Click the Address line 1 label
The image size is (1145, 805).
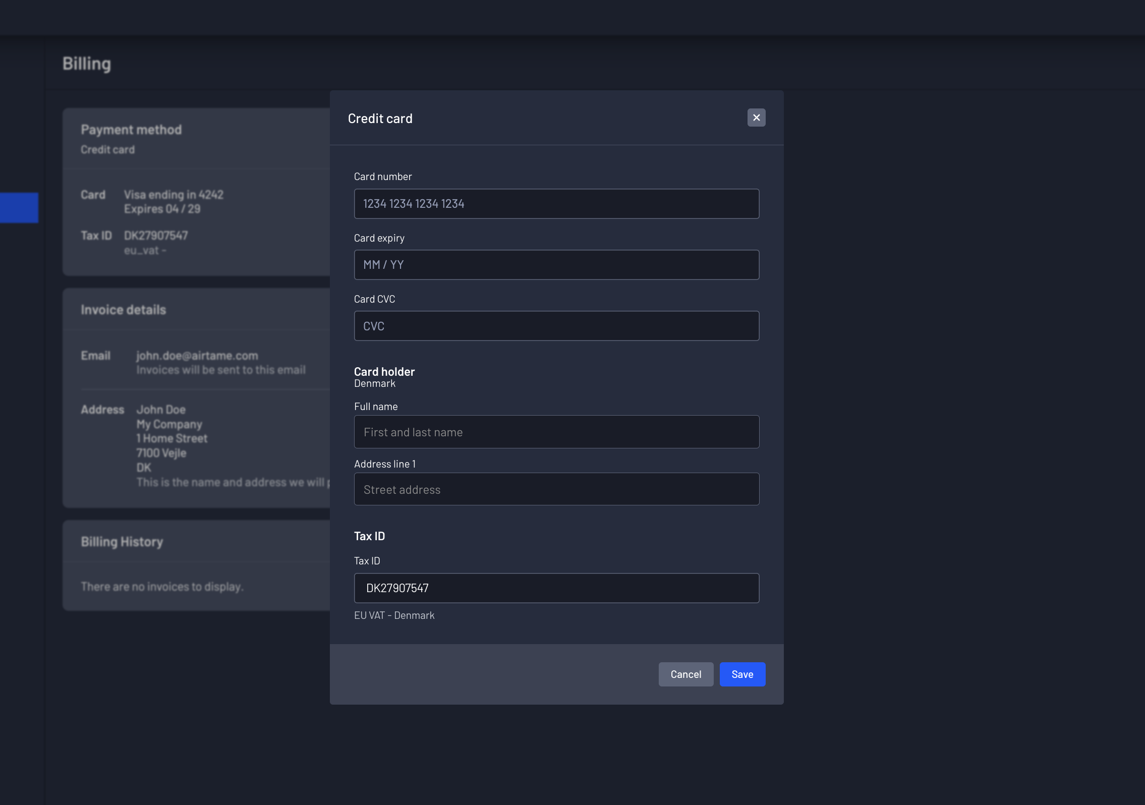click(x=385, y=464)
